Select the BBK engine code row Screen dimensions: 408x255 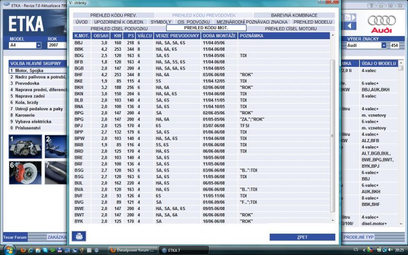(201, 49)
